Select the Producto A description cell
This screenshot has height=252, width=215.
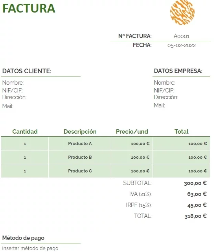[x=80, y=143]
